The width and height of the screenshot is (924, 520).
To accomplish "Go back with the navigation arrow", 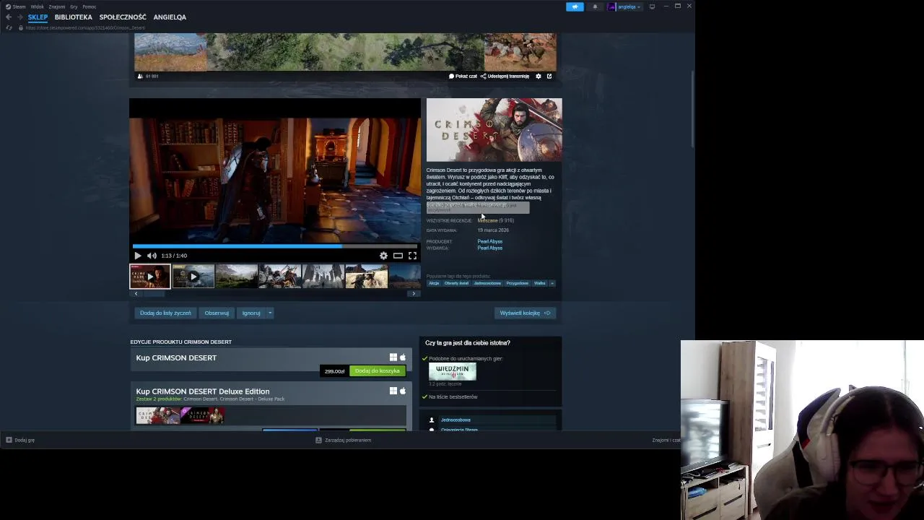I will point(9,17).
